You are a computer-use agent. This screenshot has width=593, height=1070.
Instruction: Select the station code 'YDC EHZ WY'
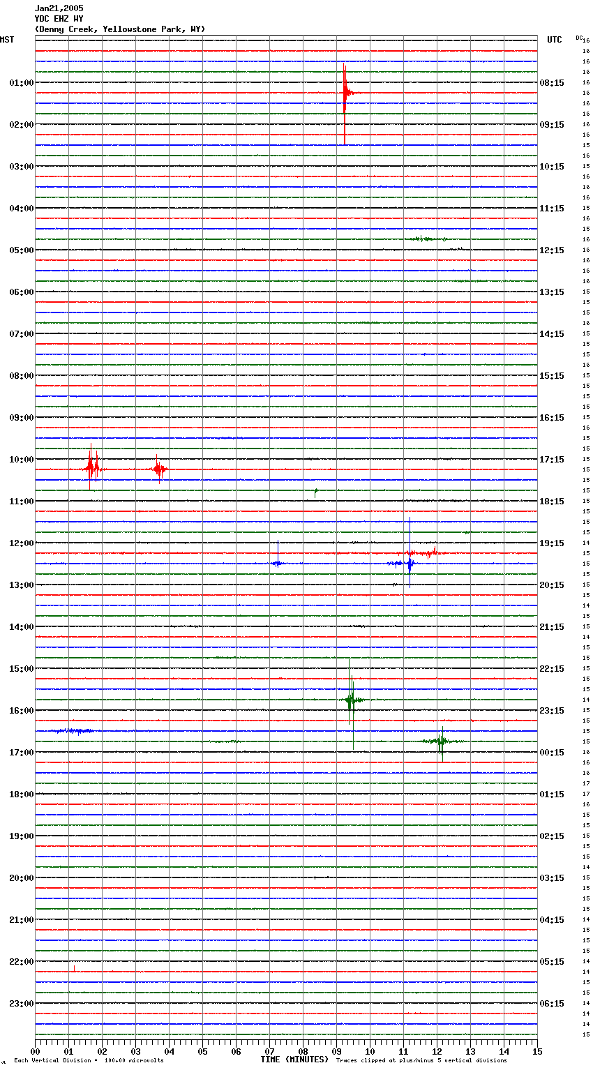point(59,19)
